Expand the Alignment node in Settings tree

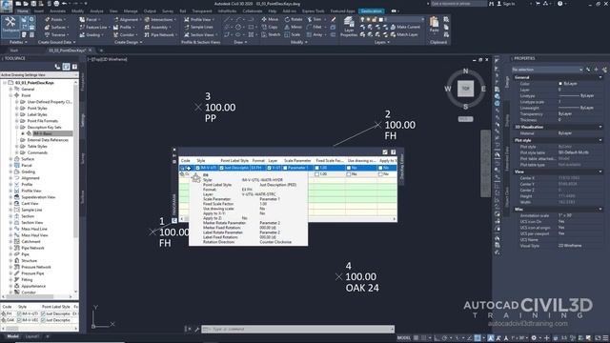[10, 178]
